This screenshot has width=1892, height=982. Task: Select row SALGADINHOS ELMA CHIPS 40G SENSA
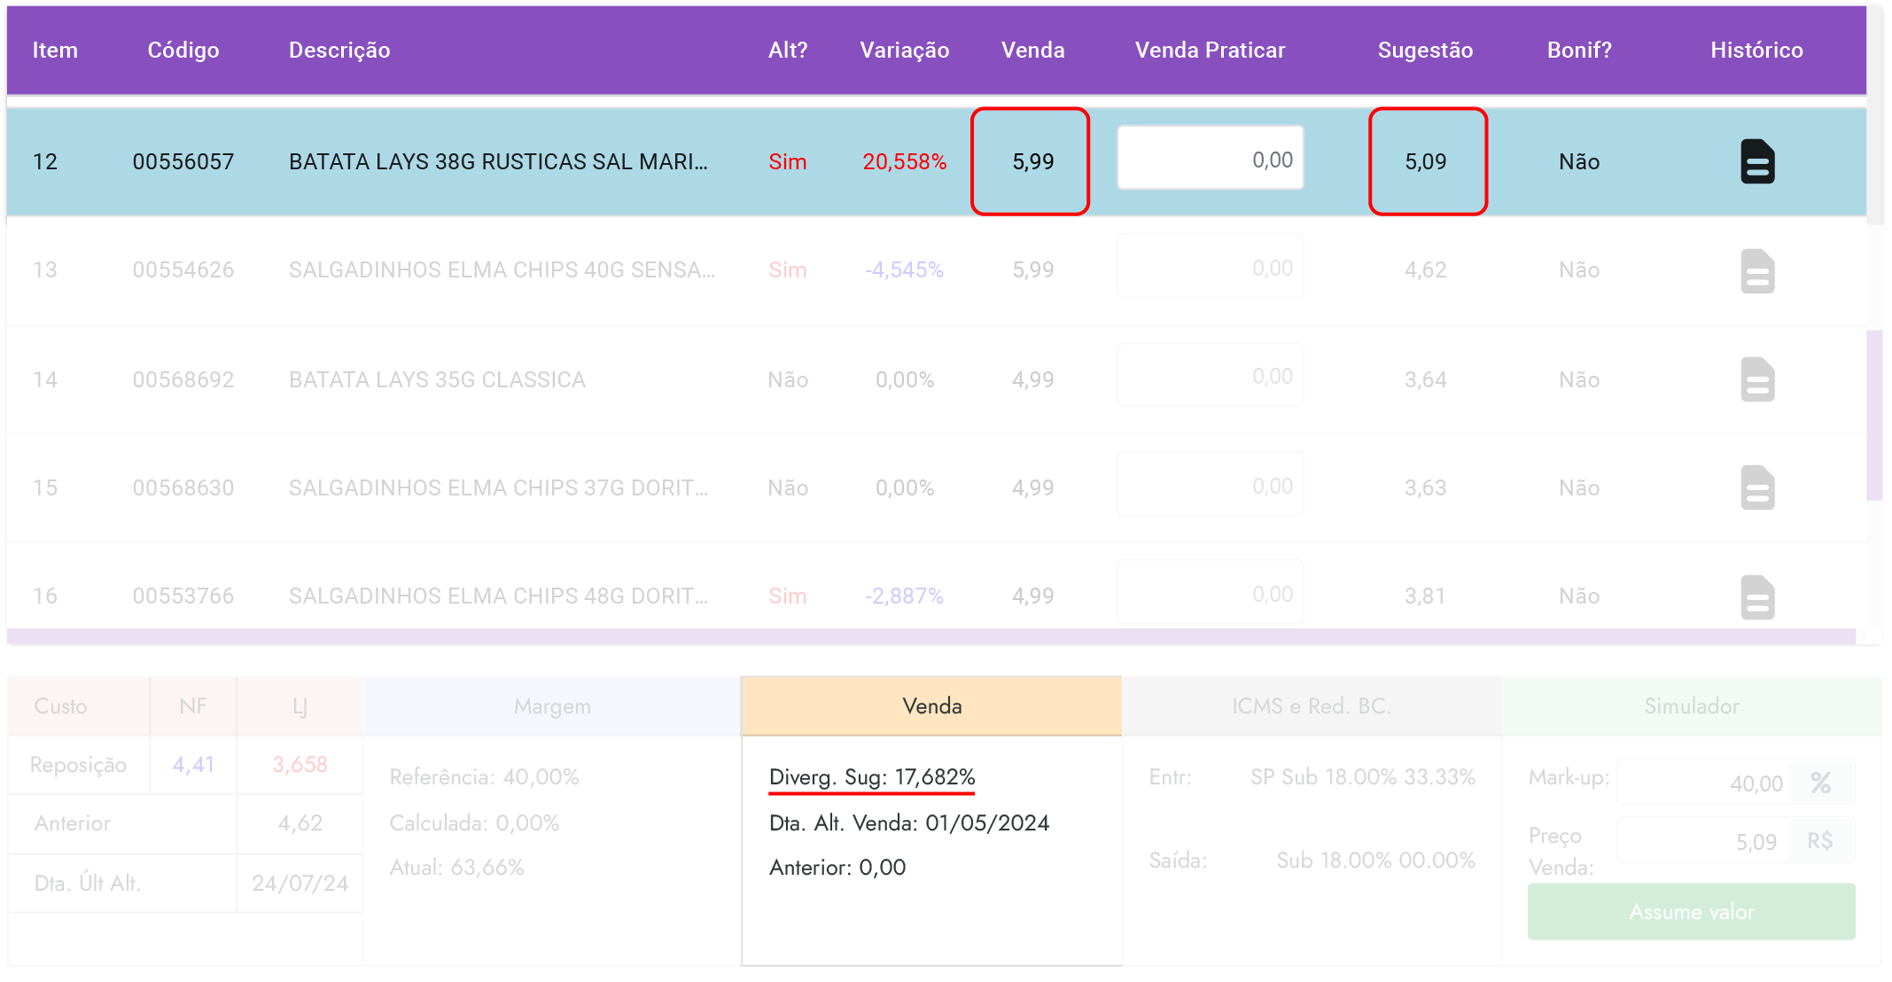pos(501,270)
